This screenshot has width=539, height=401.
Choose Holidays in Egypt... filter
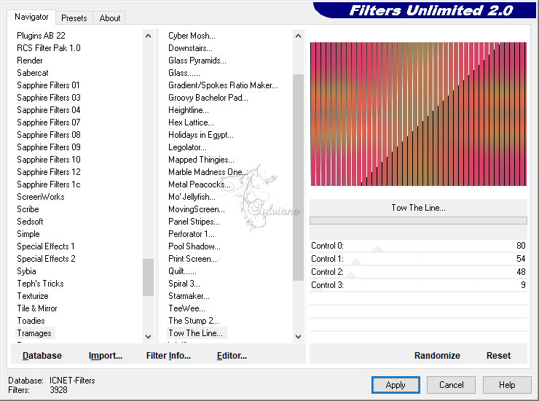[201, 135]
